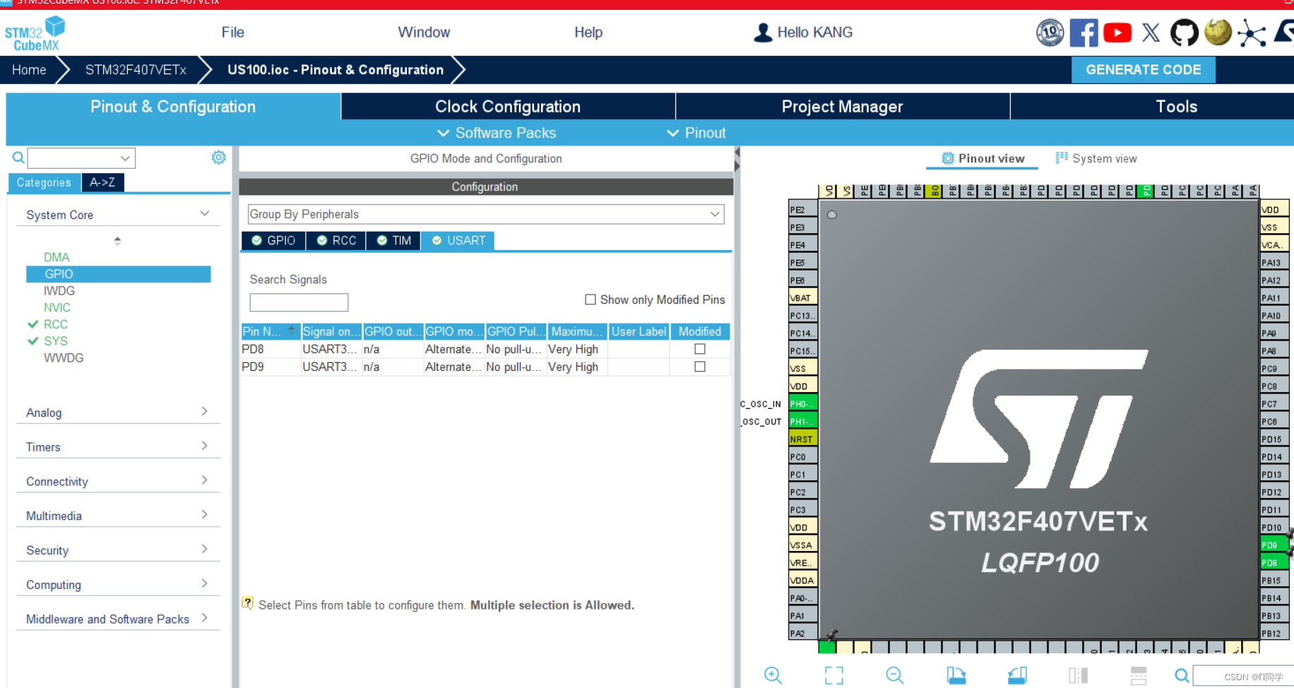
Task: Open the Pinout dropdown menu
Action: coord(696,133)
